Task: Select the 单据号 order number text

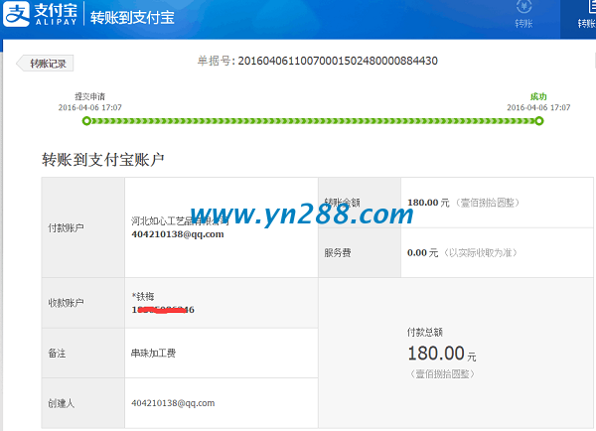Action: pyautogui.click(x=318, y=62)
